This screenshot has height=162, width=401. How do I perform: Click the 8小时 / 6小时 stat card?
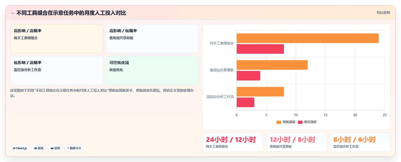[x=360, y=142]
